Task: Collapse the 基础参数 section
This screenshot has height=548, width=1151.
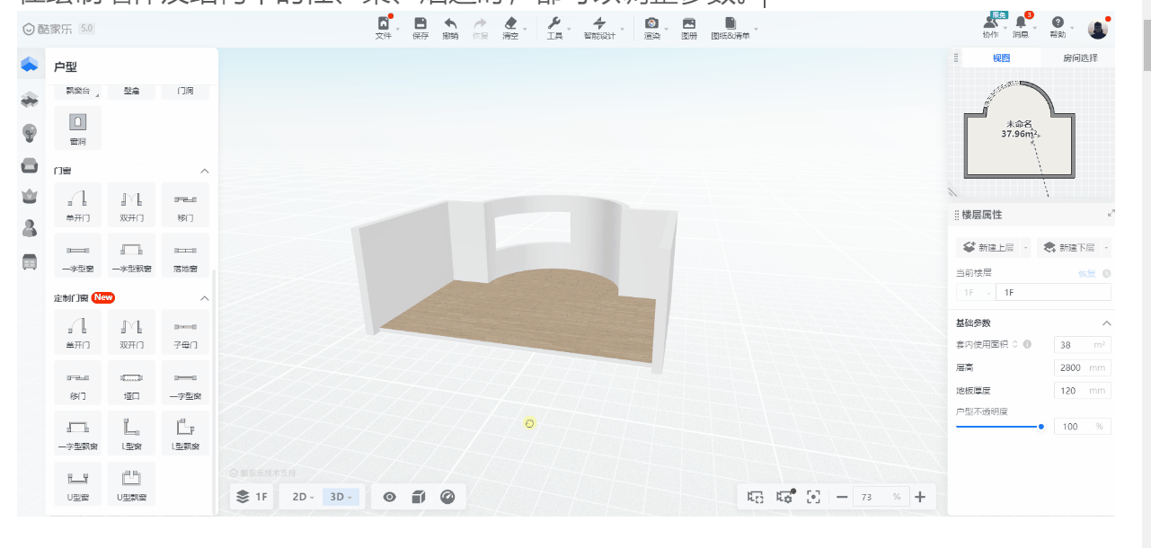Action: 1106,323
